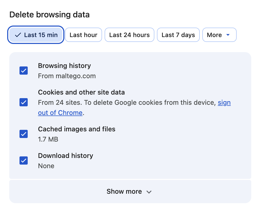This screenshot has width=260, height=207.
Task: Choose the Last 24 hours time range
Action: pos(129,35)
